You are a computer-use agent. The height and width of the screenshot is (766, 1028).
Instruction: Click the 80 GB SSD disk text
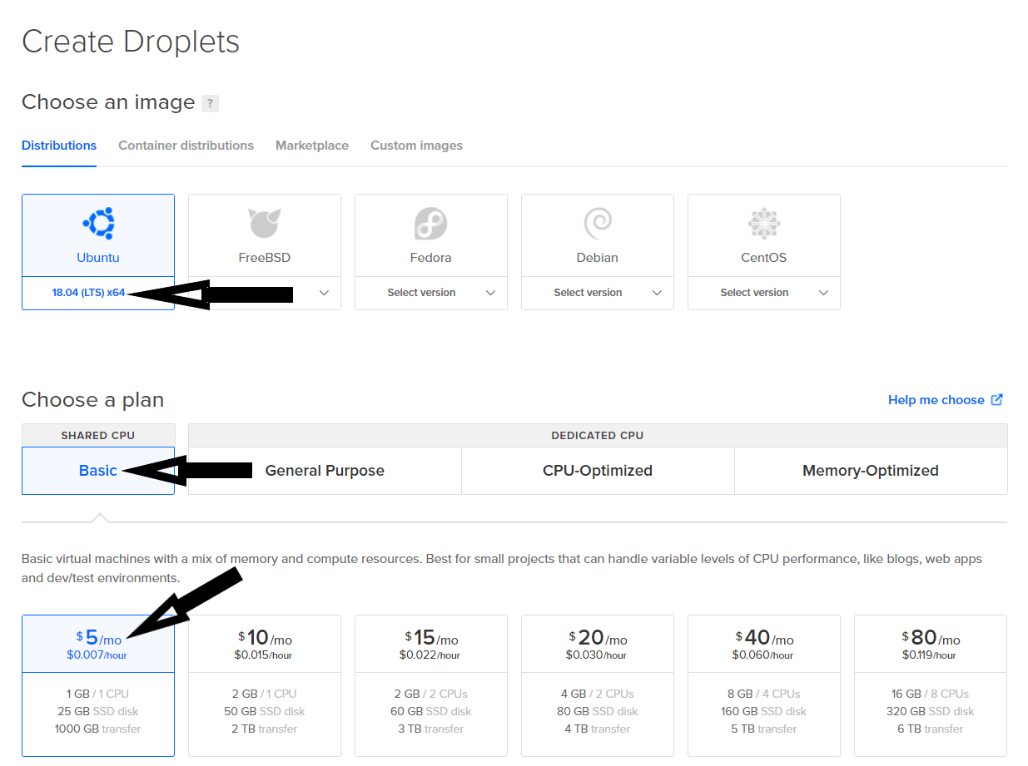598,711
